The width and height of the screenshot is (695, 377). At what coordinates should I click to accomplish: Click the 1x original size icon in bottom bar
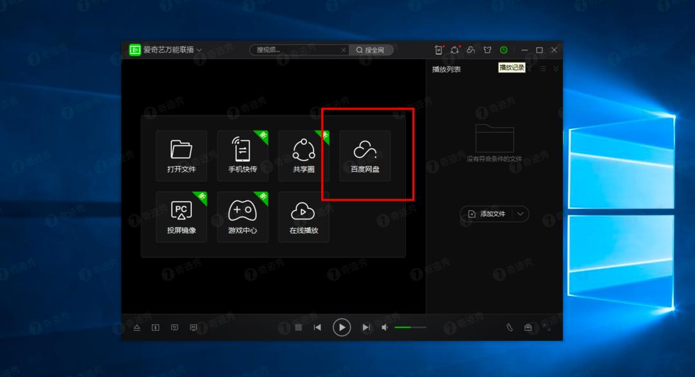(156, 327)
